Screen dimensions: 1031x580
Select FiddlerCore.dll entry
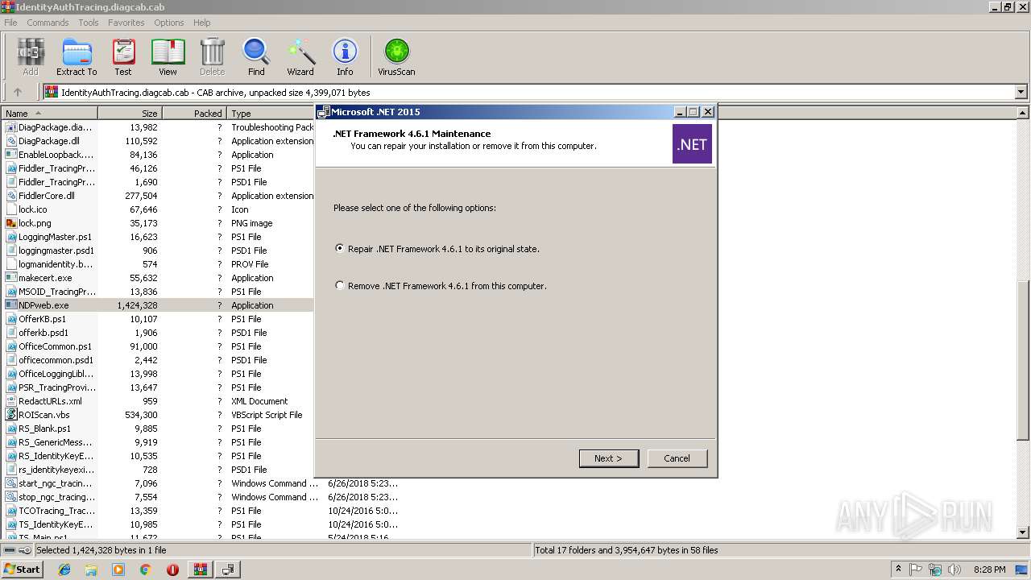pyautogui.click(x=157, y=196)
